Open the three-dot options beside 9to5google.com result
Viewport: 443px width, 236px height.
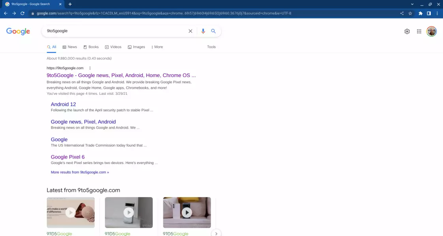pyautogui.click(x=90, y=68)
